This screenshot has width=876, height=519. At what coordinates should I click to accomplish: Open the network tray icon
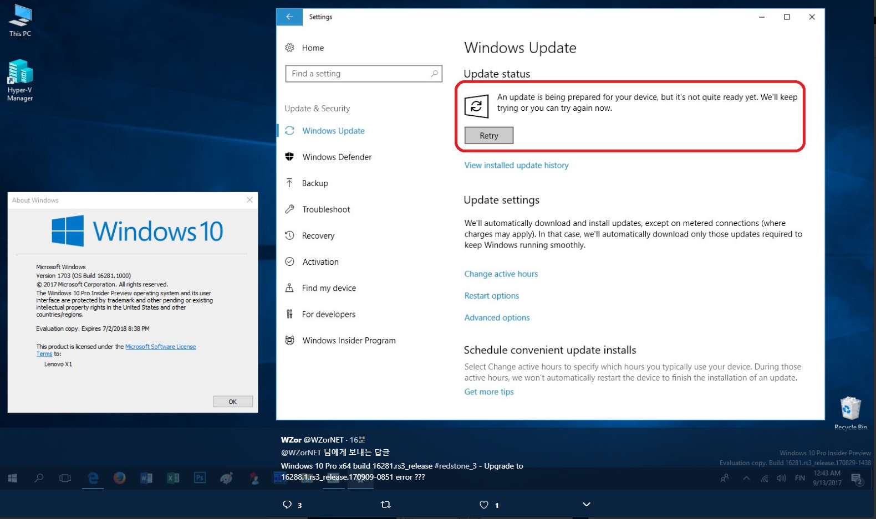pyautogui.click(x=765, y=479)
